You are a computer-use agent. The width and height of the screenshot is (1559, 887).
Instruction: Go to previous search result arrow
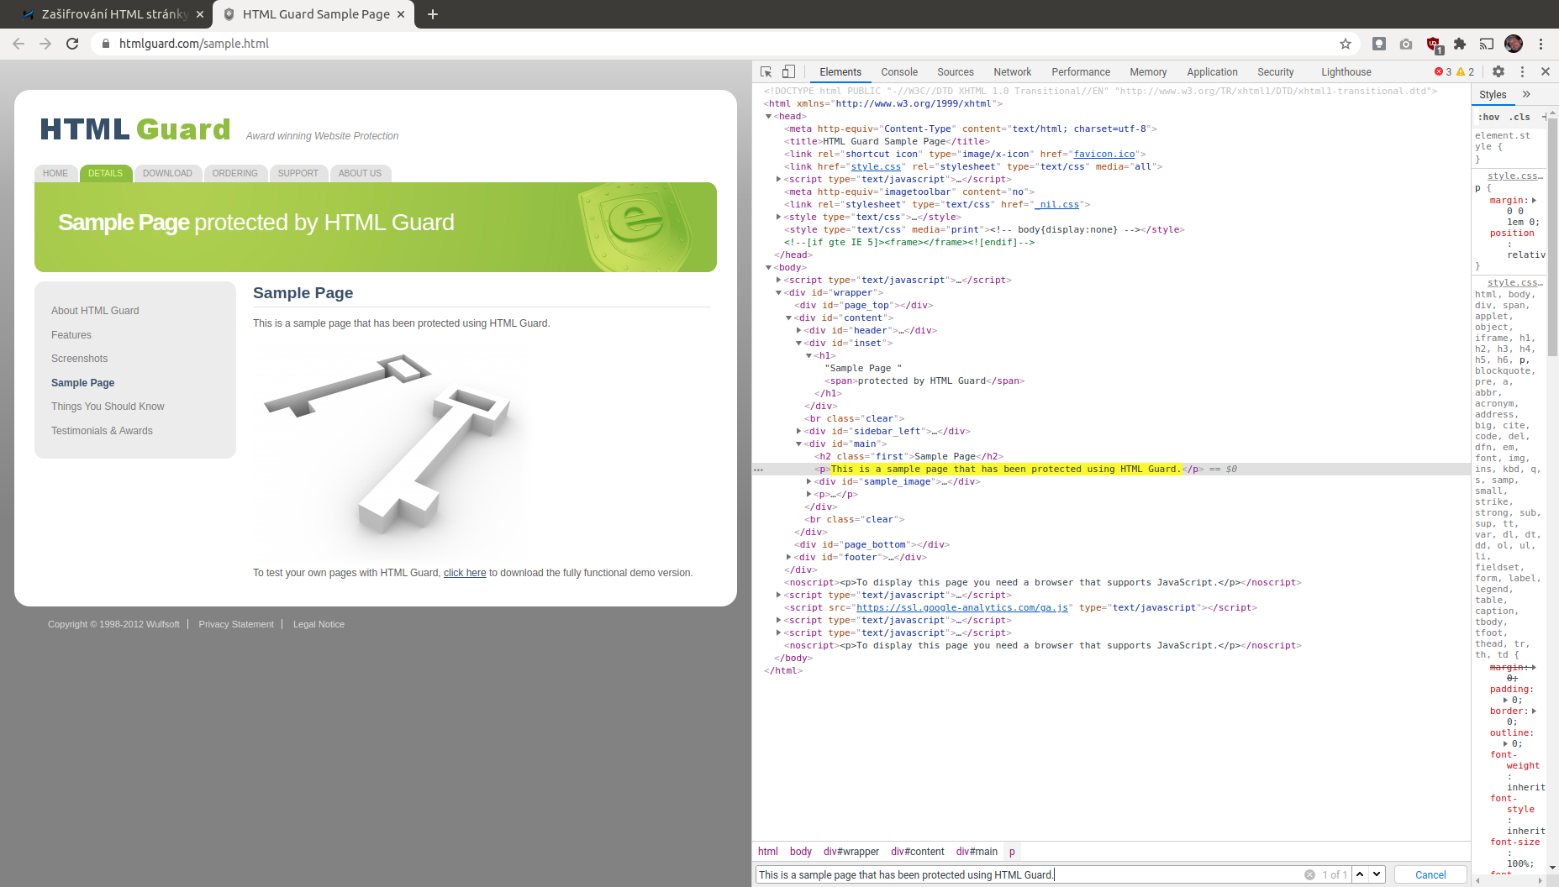(x=1360, y=874)
